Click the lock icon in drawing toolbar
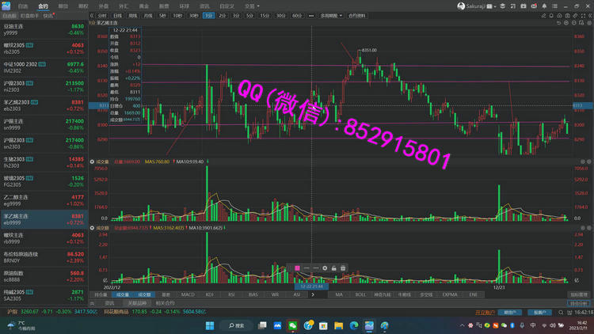The width and height of the screenshot is (594, 334). tap(333, 268)
